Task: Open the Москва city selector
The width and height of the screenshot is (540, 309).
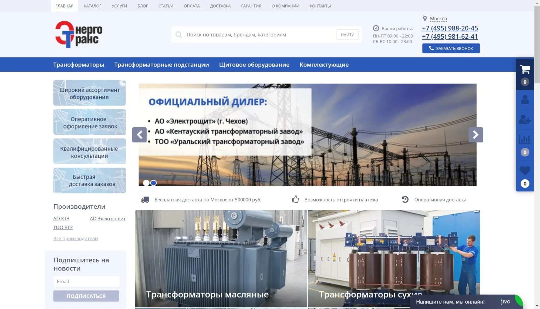Action: [438, 19]
